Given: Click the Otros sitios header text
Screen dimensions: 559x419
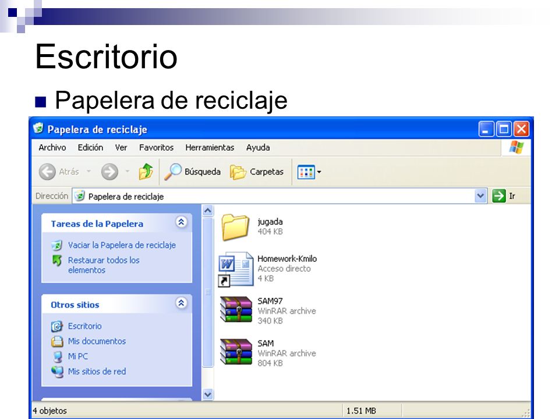Looking at the screenshot, I should click(x=75, y=304).
